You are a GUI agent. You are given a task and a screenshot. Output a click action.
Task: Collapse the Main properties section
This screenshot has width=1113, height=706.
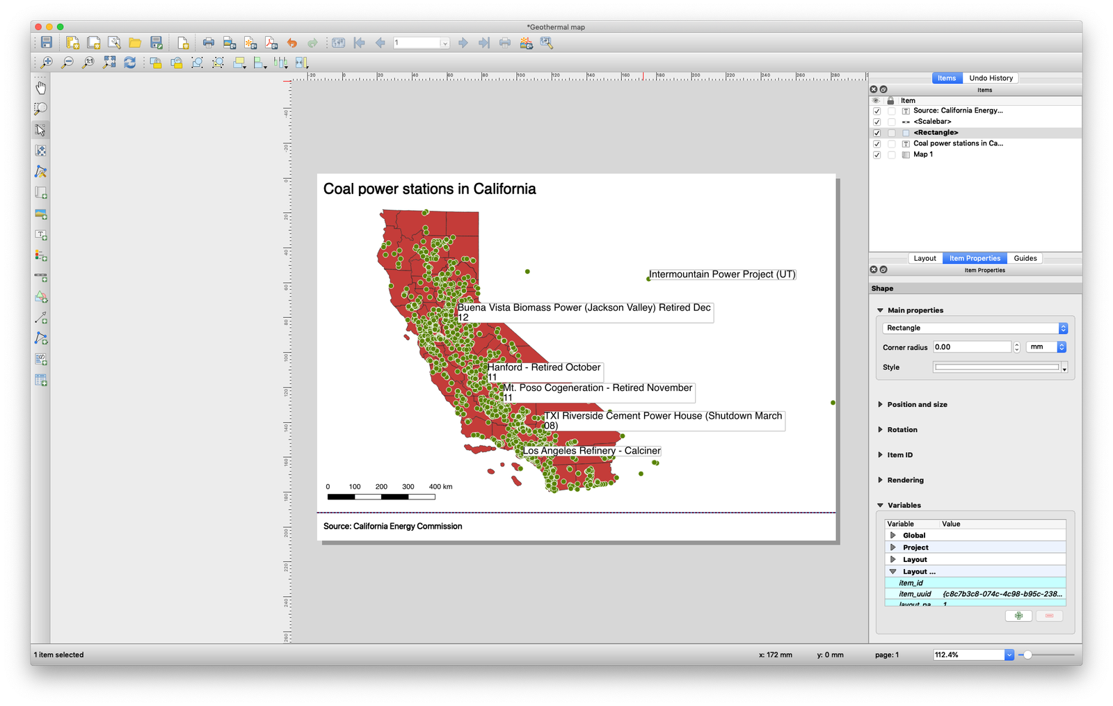[880, 310]
